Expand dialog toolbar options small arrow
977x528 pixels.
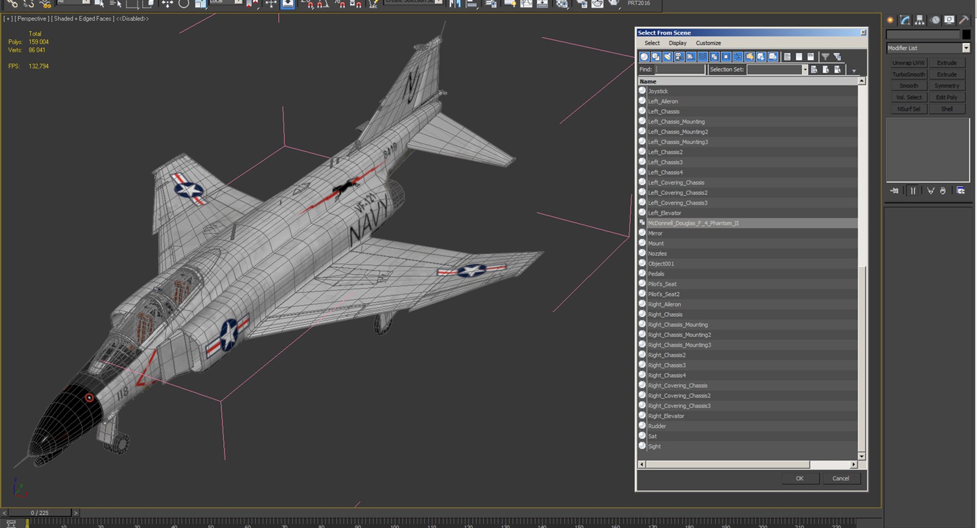pos(854,71)
